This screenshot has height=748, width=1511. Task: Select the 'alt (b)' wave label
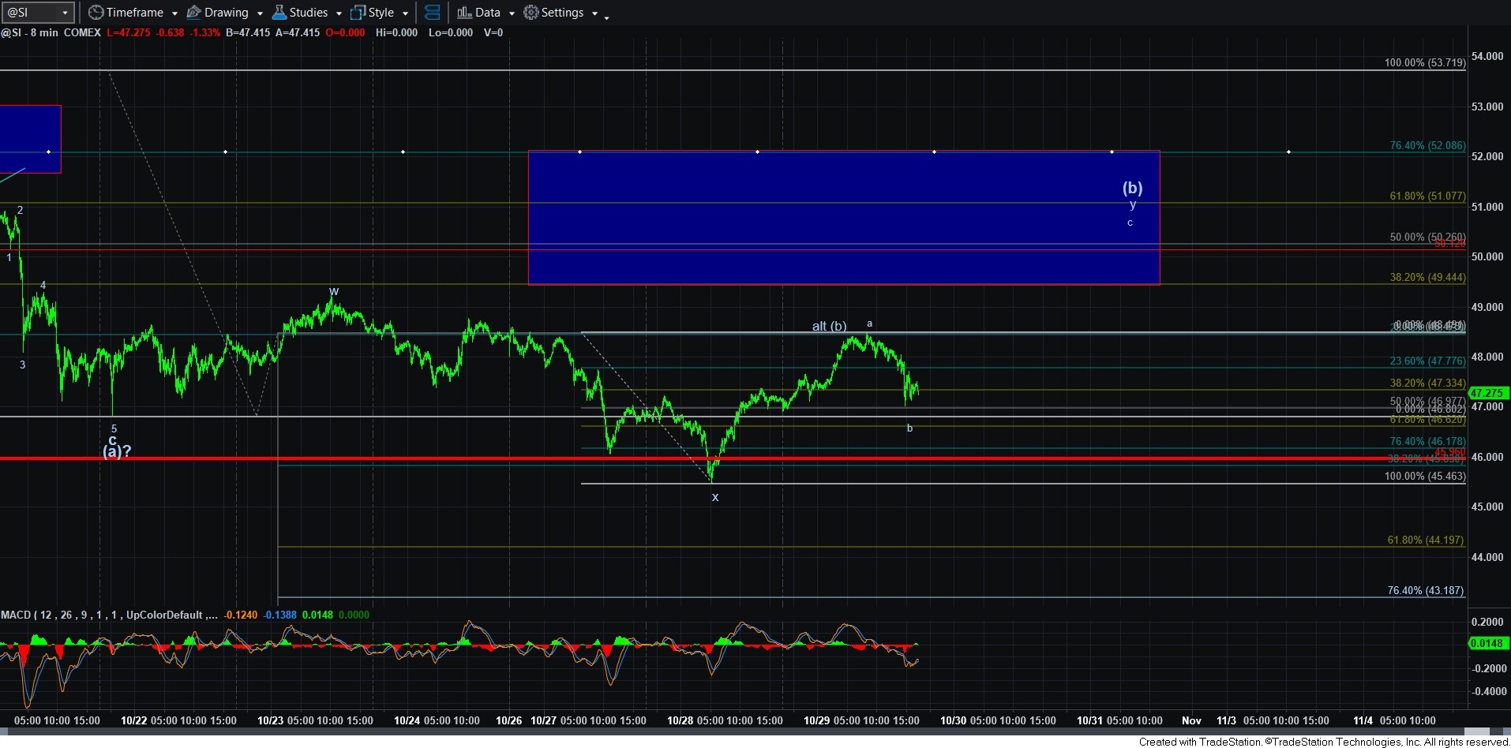click(x=829, y=326)
